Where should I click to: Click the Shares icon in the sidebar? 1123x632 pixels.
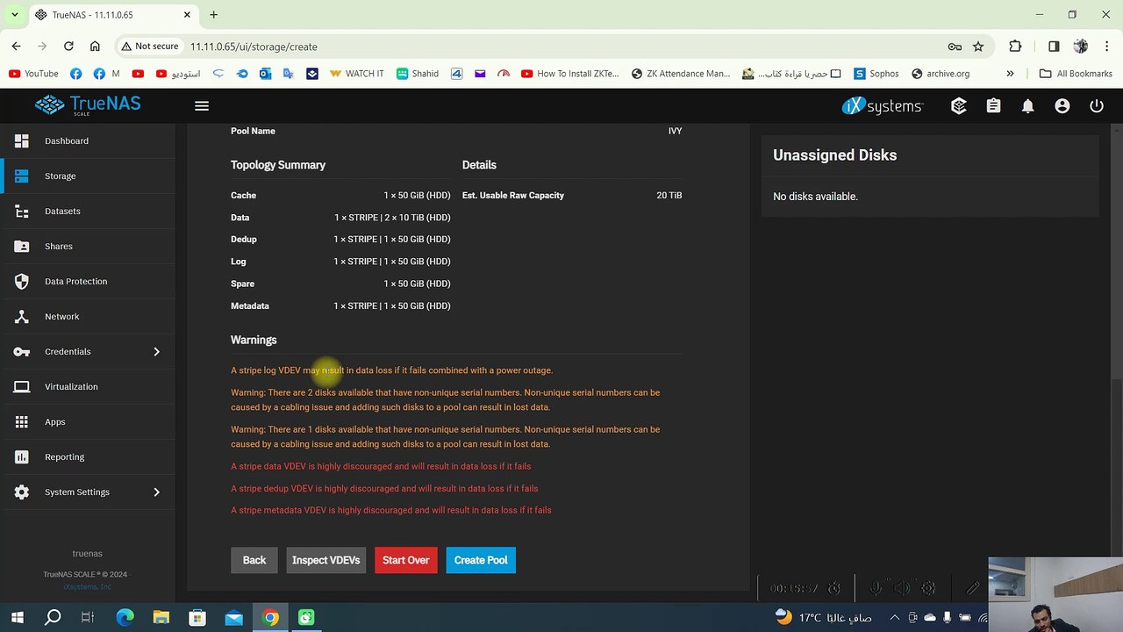22,246
